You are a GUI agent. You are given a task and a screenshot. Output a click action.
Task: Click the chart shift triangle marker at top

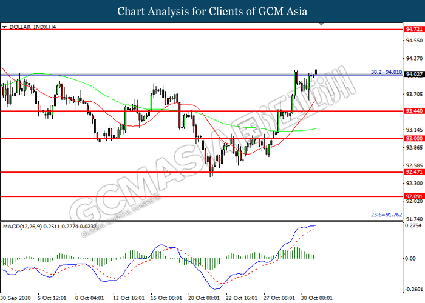tap(321, 24)
